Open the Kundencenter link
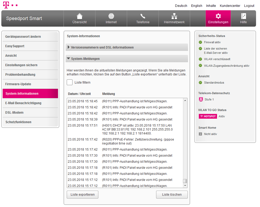 [x=230, y=6]
